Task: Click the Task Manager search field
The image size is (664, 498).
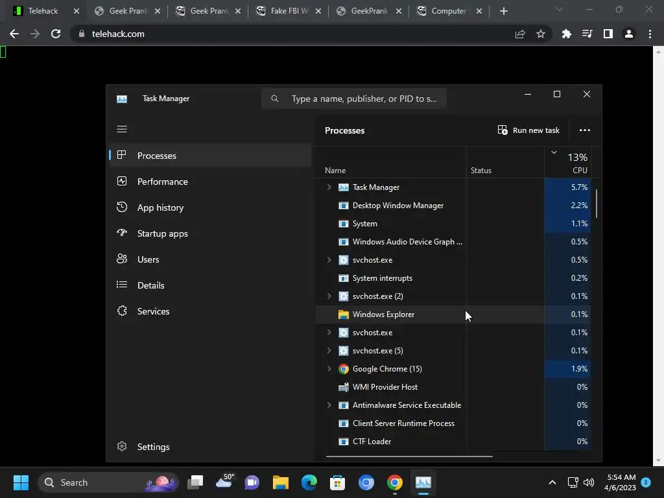Action: (x=354, y=99)
